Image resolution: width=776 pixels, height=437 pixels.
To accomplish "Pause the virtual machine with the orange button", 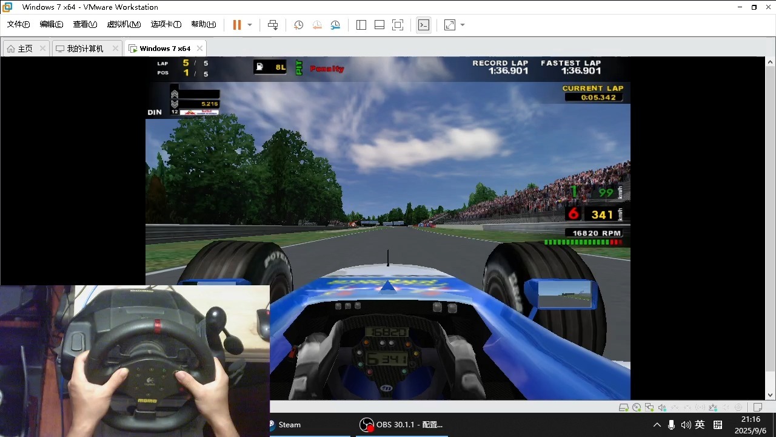I will click(x=237, y=25).
